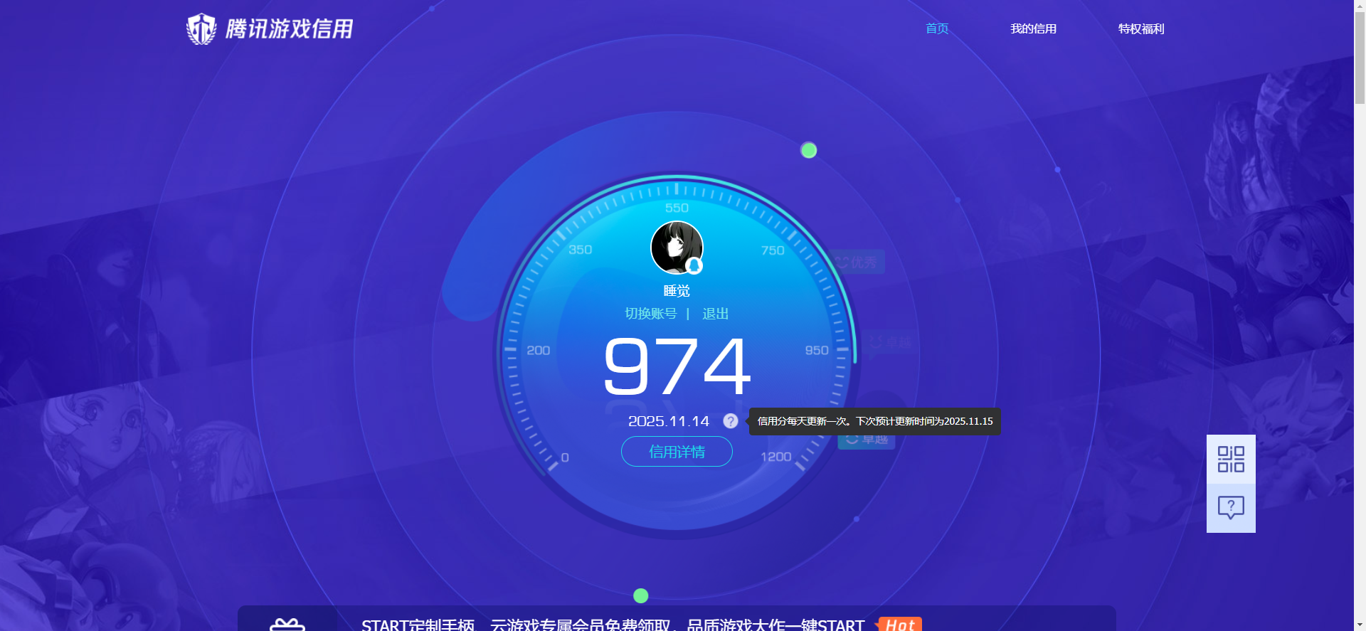The image size is (1366, 631).
Task: Click the username 睡觉
Action: coord(677,291)
